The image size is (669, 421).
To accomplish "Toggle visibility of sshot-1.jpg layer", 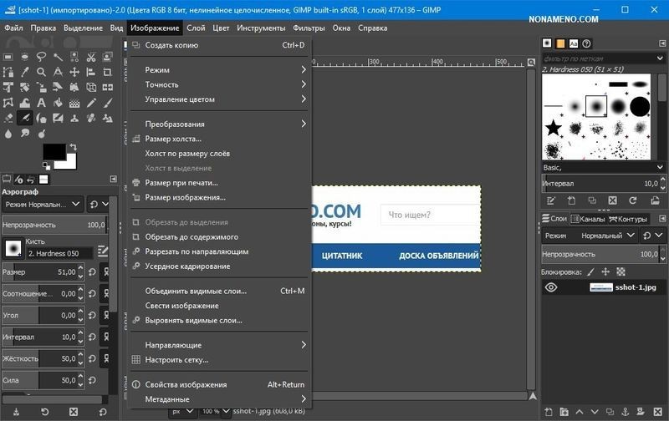I will (551, 287).
